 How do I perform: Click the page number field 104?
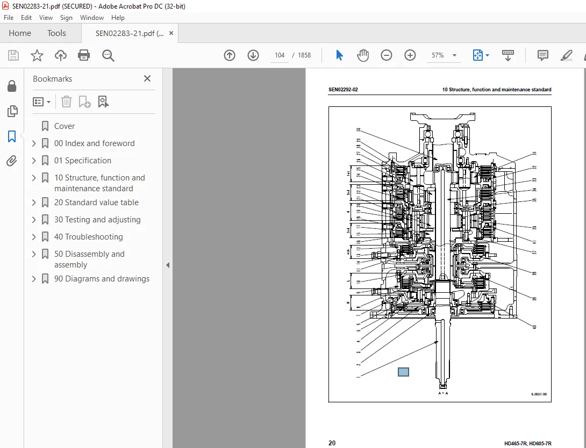[x=279, y=55]
